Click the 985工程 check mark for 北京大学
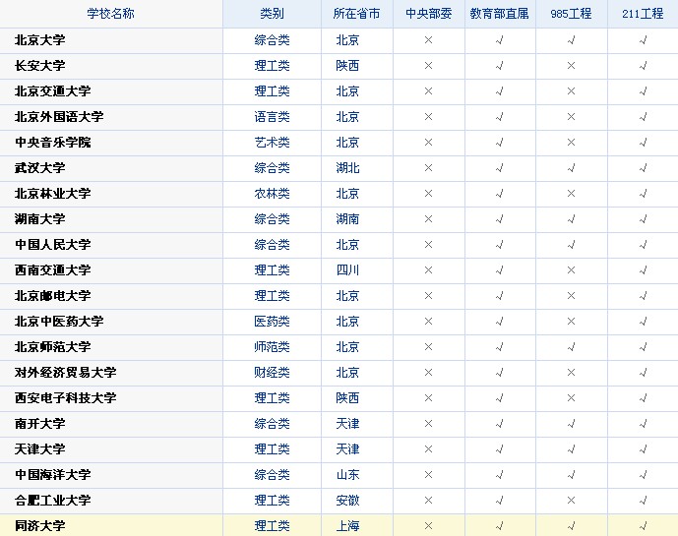This screenshot has height=536, width=678. pyautogui.click(x=571, y=40)
